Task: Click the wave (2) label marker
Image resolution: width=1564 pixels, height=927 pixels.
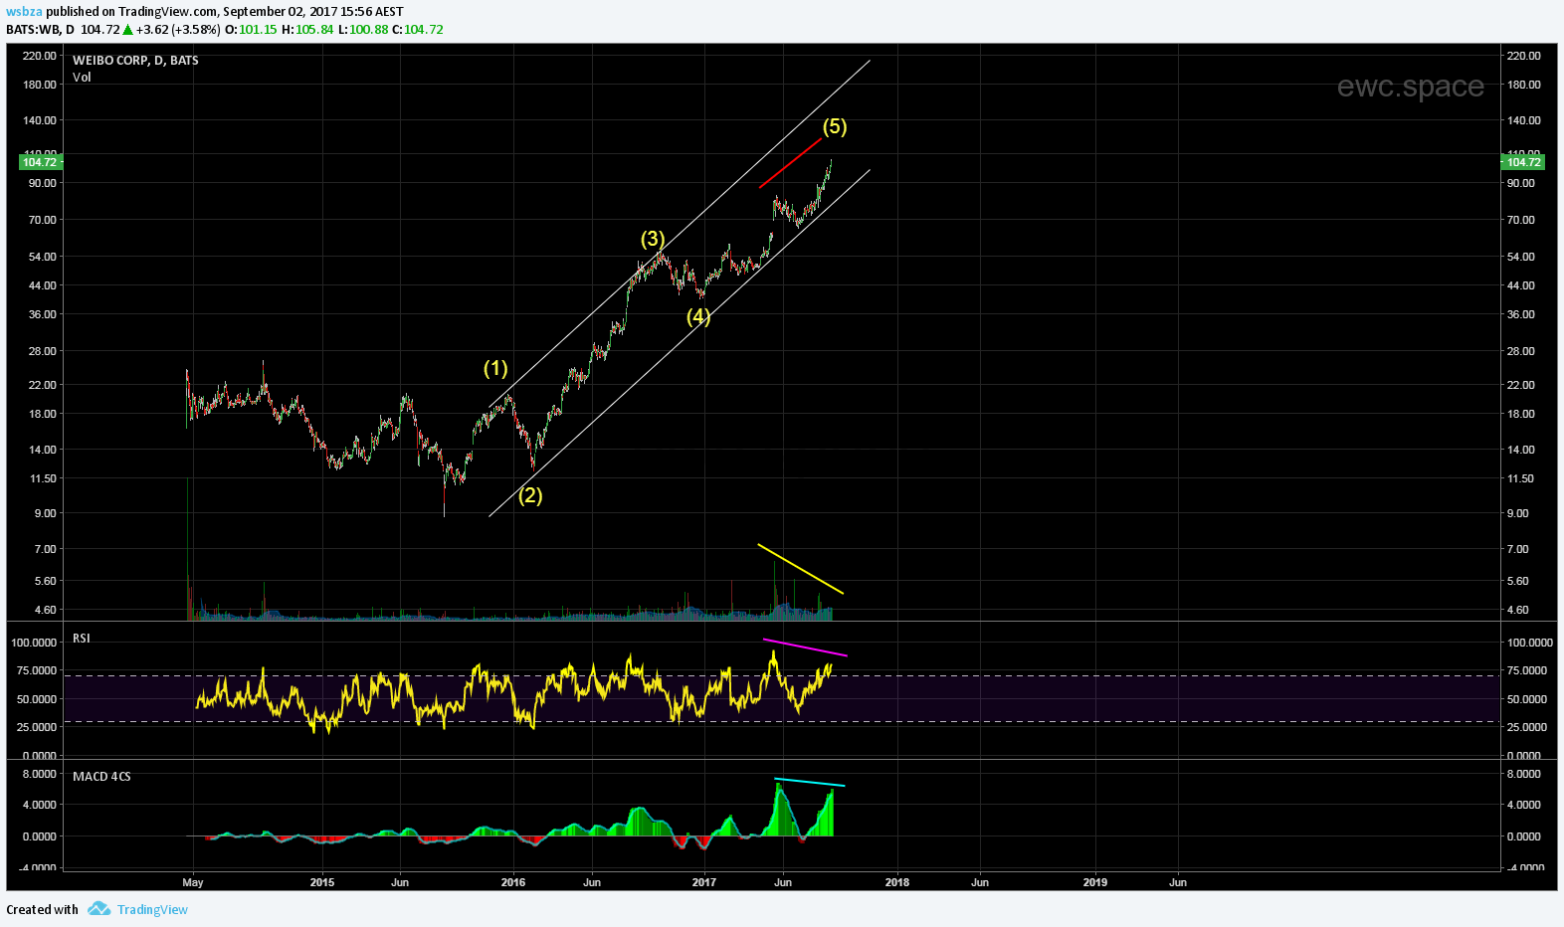Action: 530,495
